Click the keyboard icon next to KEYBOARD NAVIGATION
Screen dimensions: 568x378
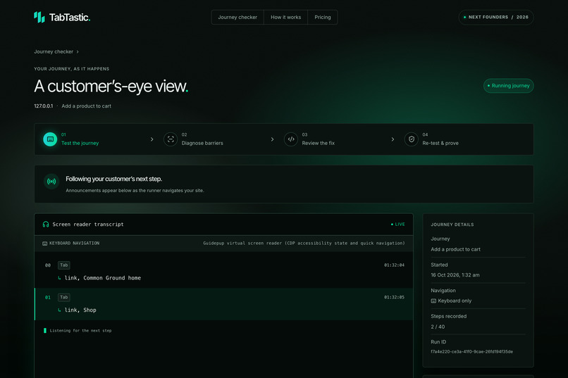click(44, 244)
